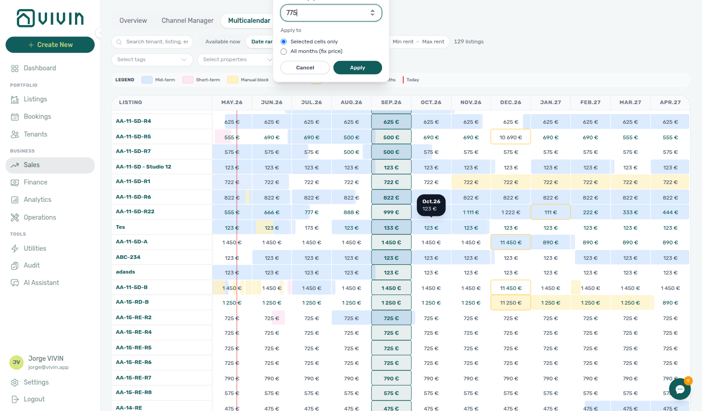The image size is (702, 411).
Task: Open the support chat bubble widget
Action: (680, 389)
